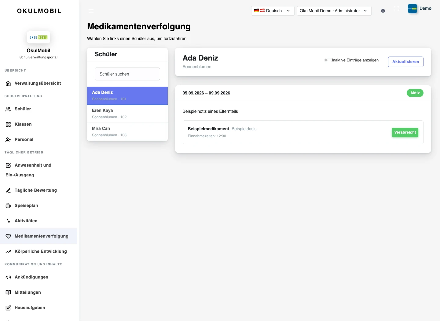
Task: Click the Klassen grid icon
Action: coord(8,124)
